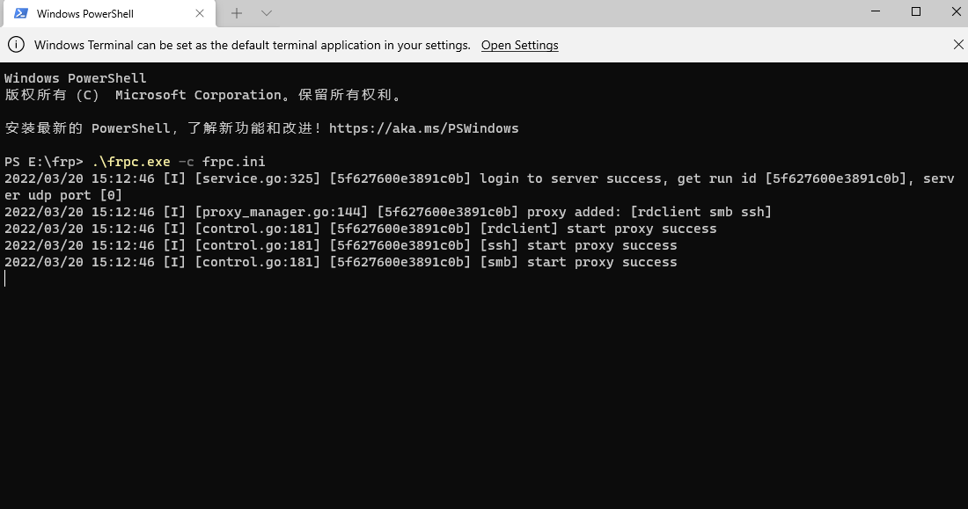The image size is (968, 509).
Task: Open the tab dropdown chevron menu
Action: click(266, 13)
